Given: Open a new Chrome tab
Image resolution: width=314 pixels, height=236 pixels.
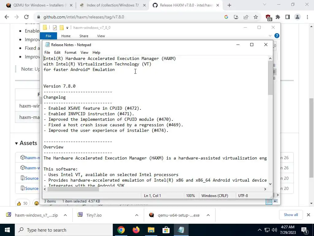Looking at the screenshot, I should [x=229, y=6].
